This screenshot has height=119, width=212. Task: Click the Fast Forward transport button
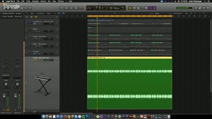coord(67,8)
